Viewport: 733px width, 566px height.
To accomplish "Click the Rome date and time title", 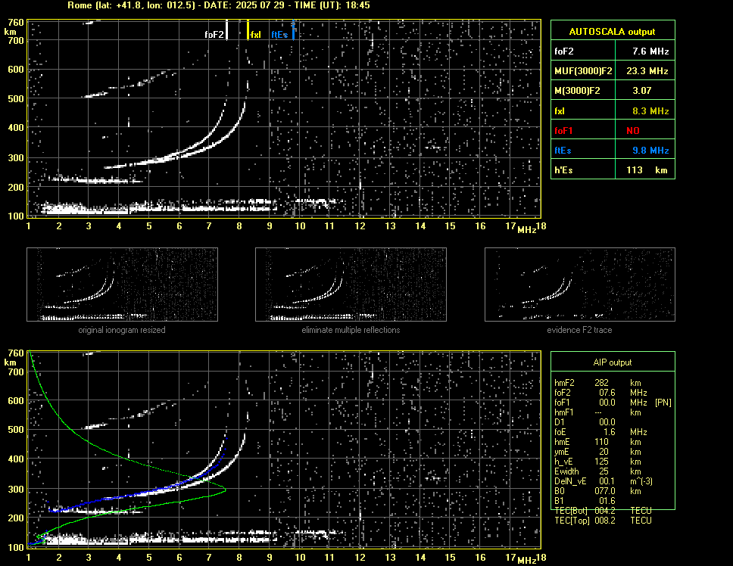I will pyautogui.click(x=219, y=5).
